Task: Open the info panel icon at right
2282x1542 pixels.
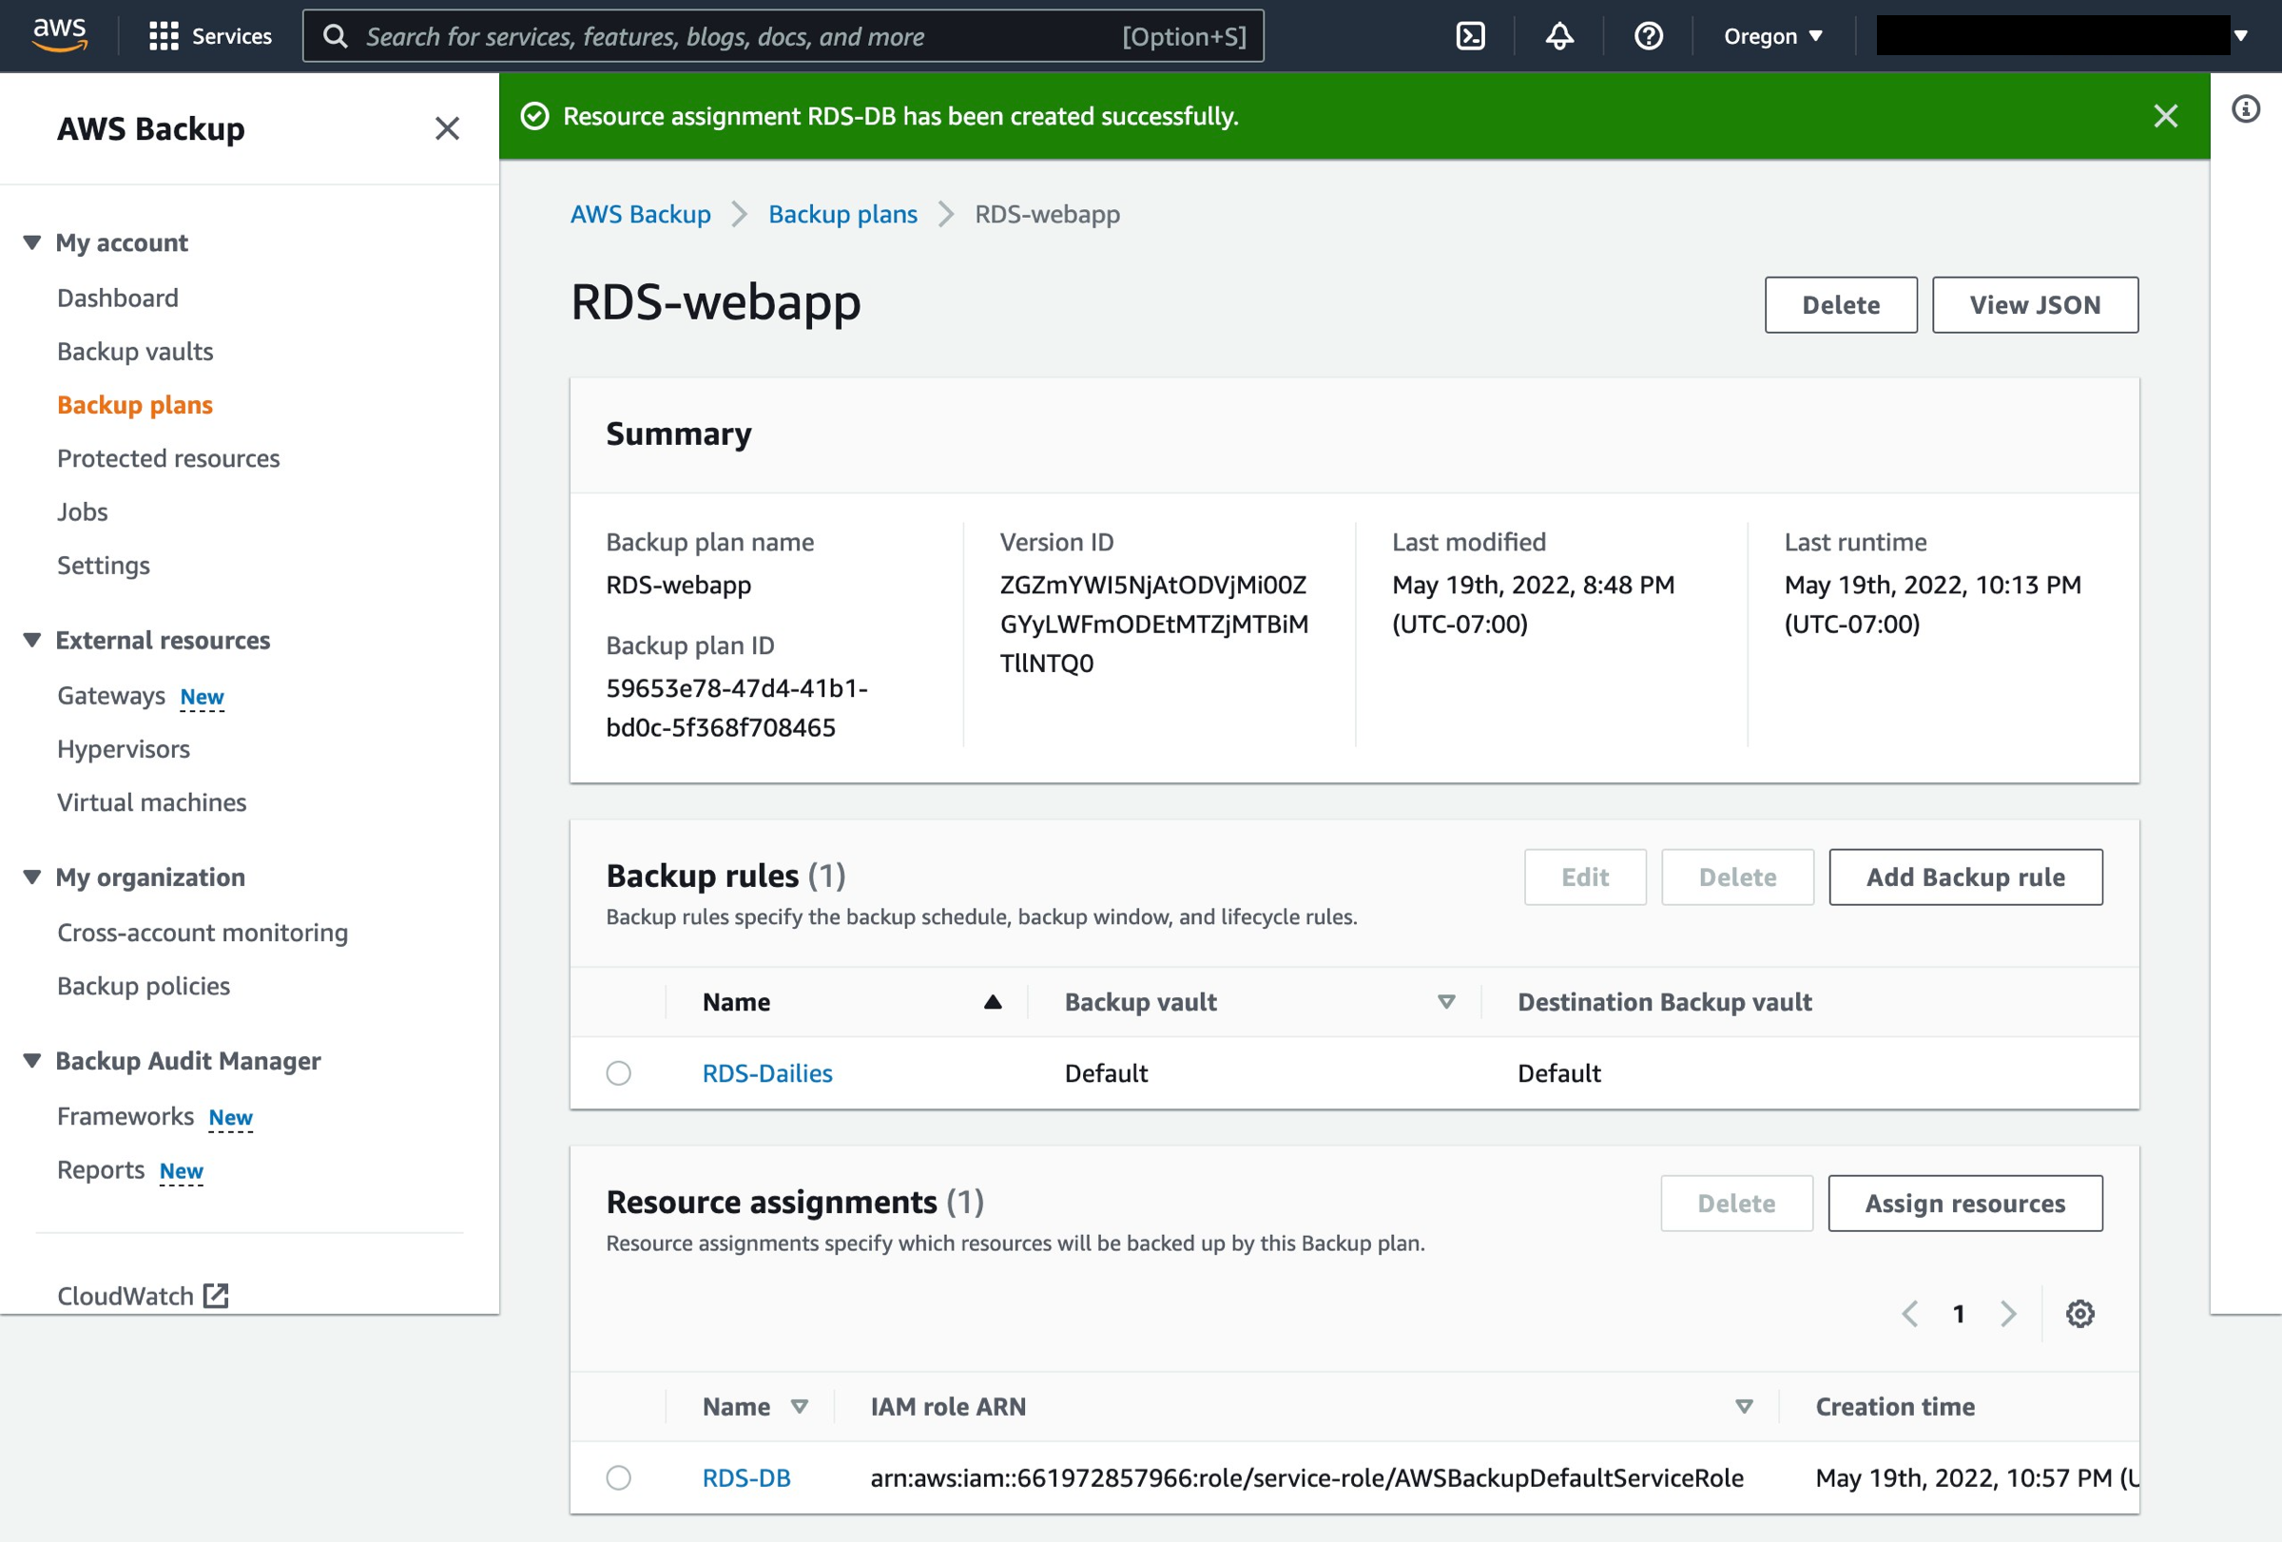Action: (2246, 109)
